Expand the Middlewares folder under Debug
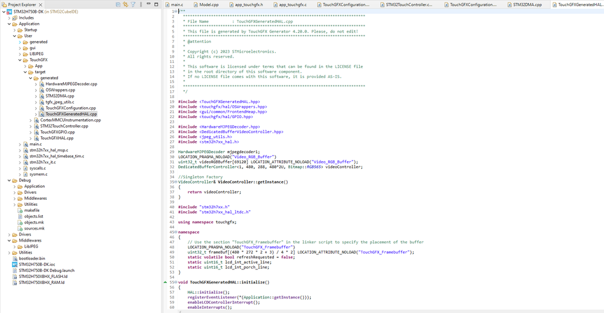The height and width of the screenshot is (313, 604). (x=15, y=199)
